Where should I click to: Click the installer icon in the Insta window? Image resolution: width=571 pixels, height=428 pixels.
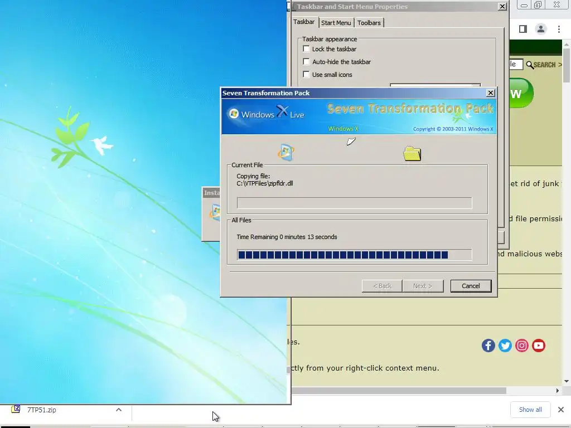[215, 212]
